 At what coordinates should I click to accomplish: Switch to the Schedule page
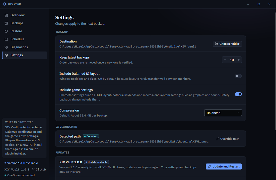tap(25, 39)
